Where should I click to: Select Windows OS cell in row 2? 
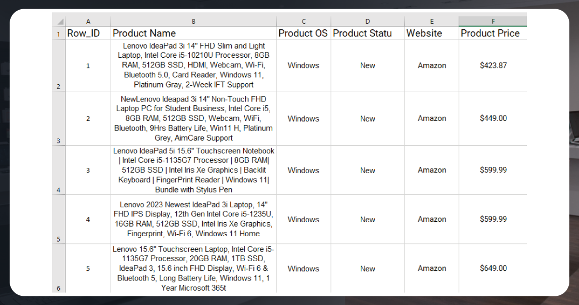pos(303,65)
